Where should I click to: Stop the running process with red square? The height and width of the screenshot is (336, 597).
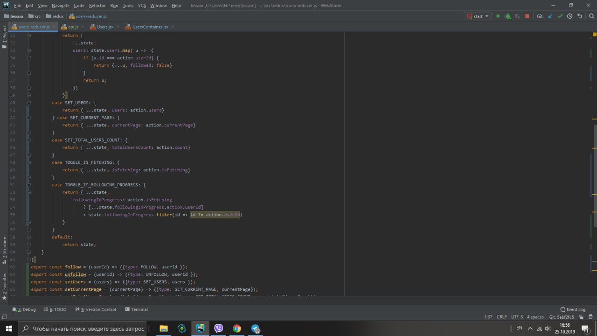(527, 16)
